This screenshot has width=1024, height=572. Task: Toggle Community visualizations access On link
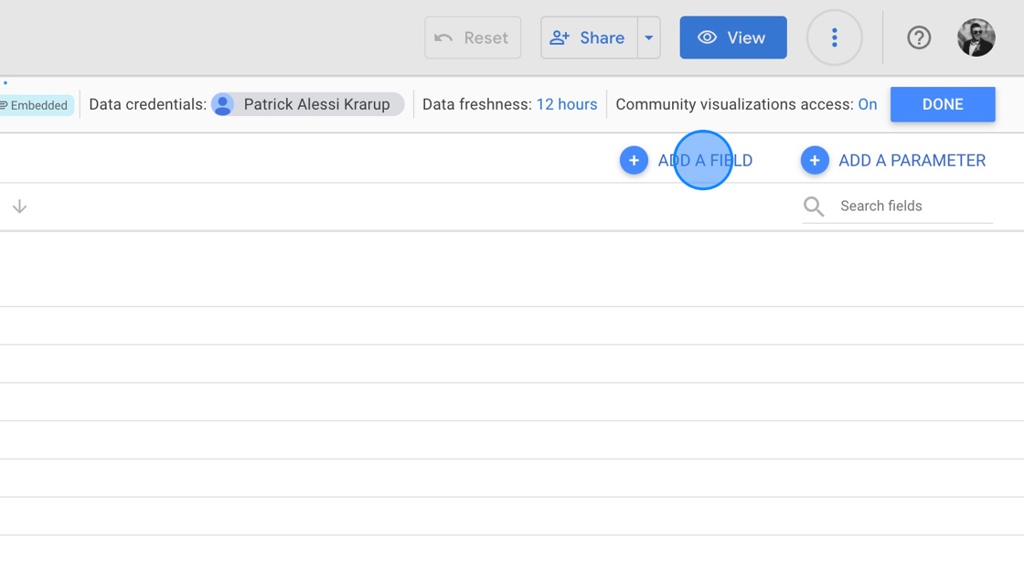click(867, 104)
